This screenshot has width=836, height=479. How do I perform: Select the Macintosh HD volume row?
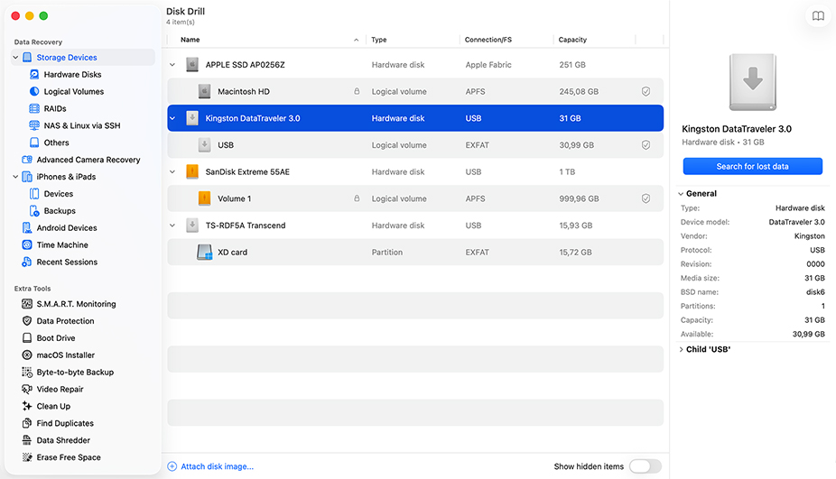[415, 92]
